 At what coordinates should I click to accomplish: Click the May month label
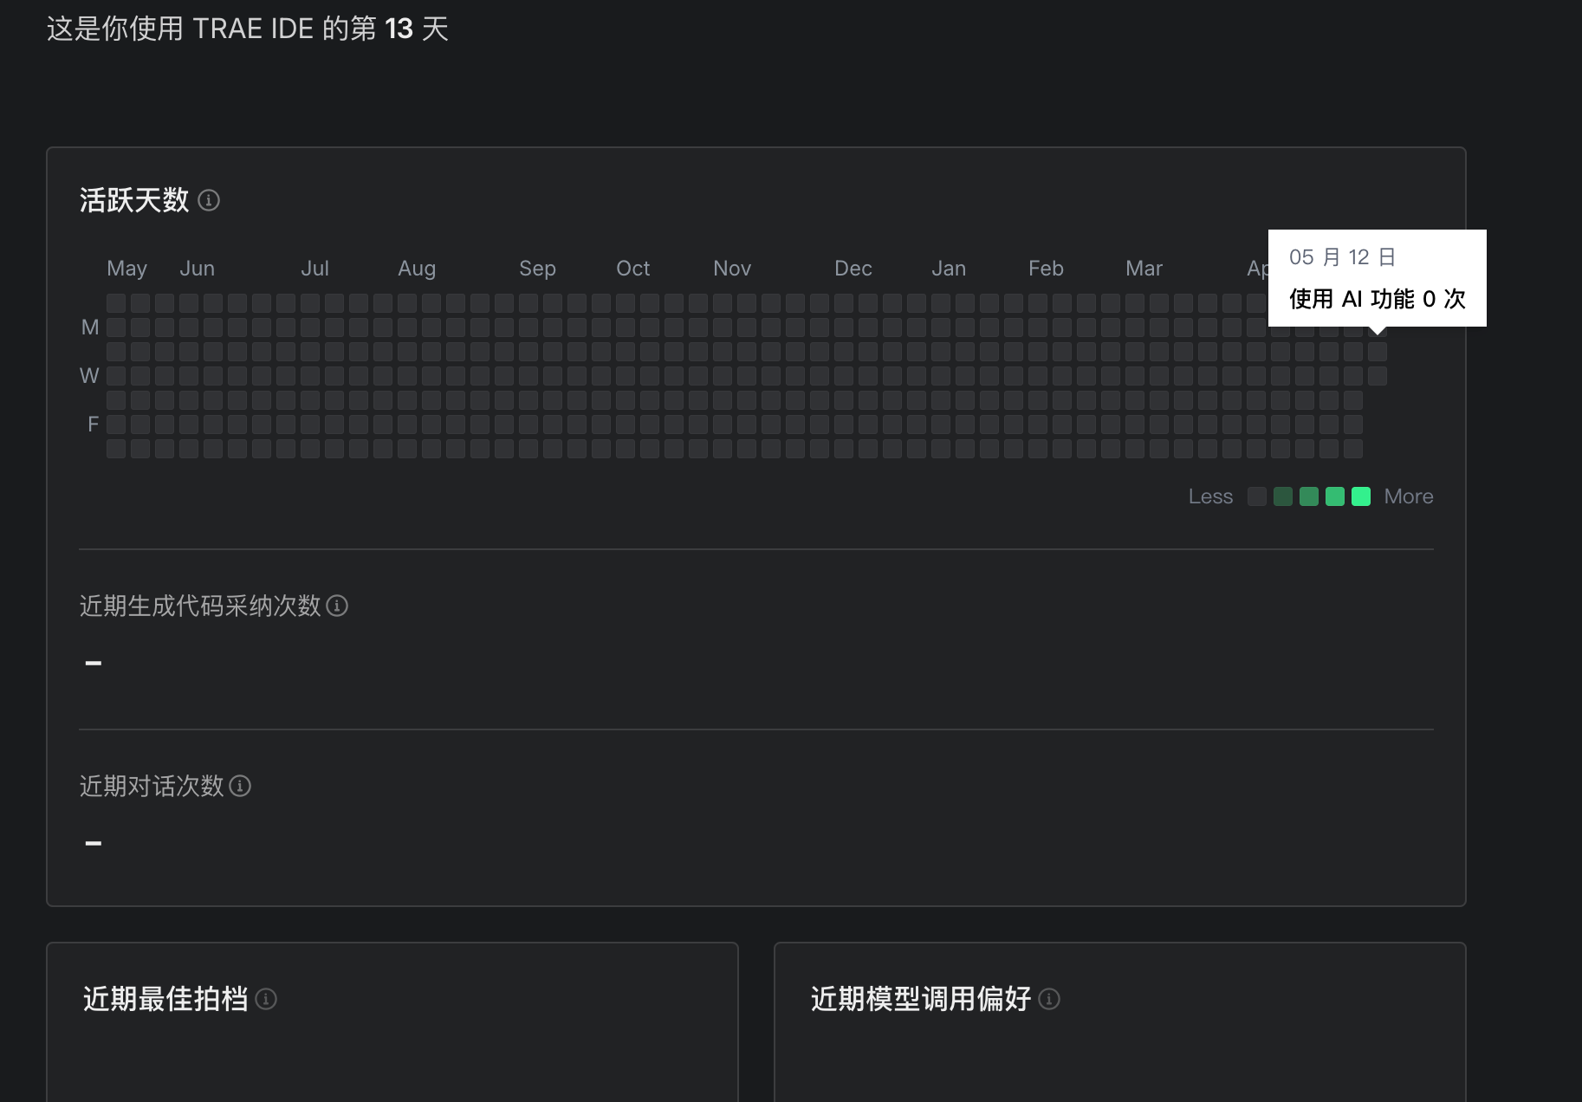(x=126, y=269)
